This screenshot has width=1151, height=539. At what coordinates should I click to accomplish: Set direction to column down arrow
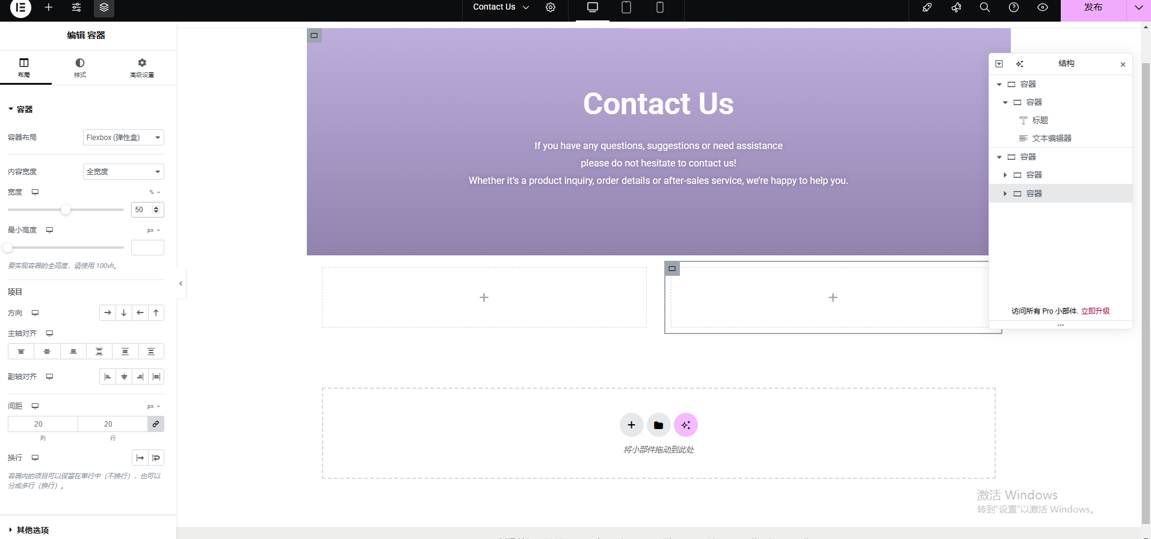tap(124, 313)
